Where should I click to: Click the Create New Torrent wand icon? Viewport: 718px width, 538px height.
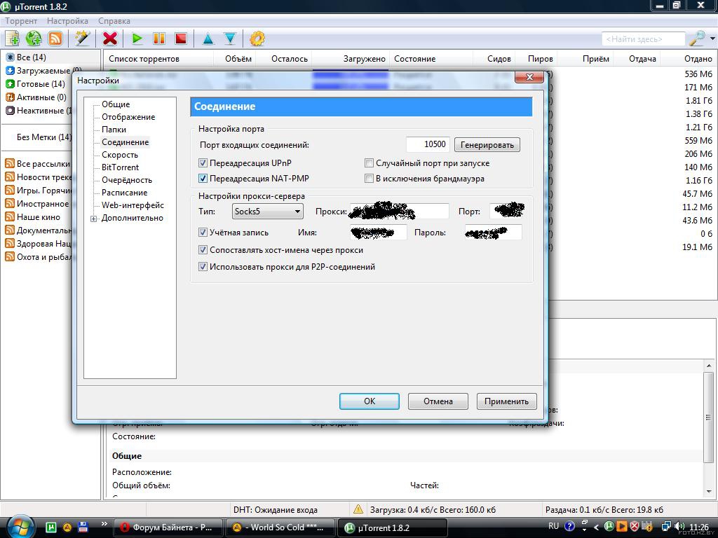pyautogui.click(x=83, y=39)
